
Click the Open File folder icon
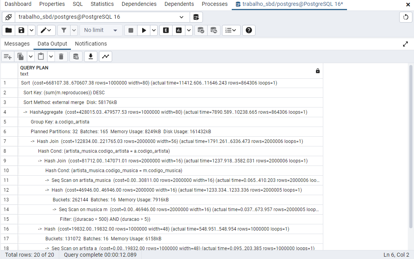tap(9, 30)
